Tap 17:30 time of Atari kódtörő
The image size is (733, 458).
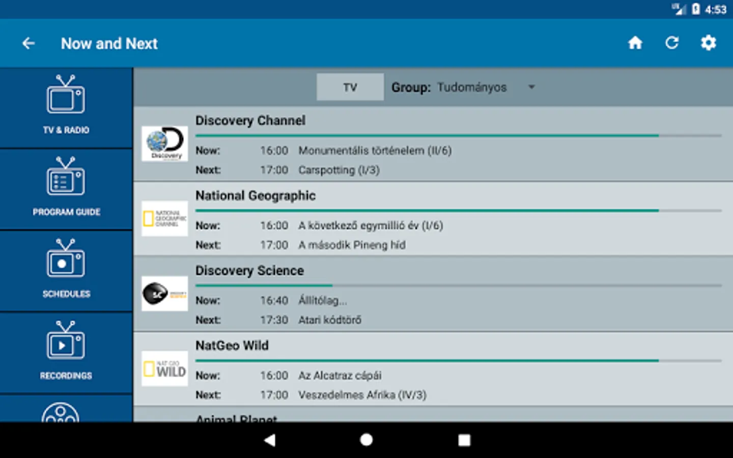coord(274,320)
